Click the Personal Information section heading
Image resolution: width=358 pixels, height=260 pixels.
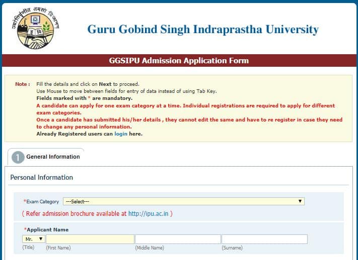[42, 177]
